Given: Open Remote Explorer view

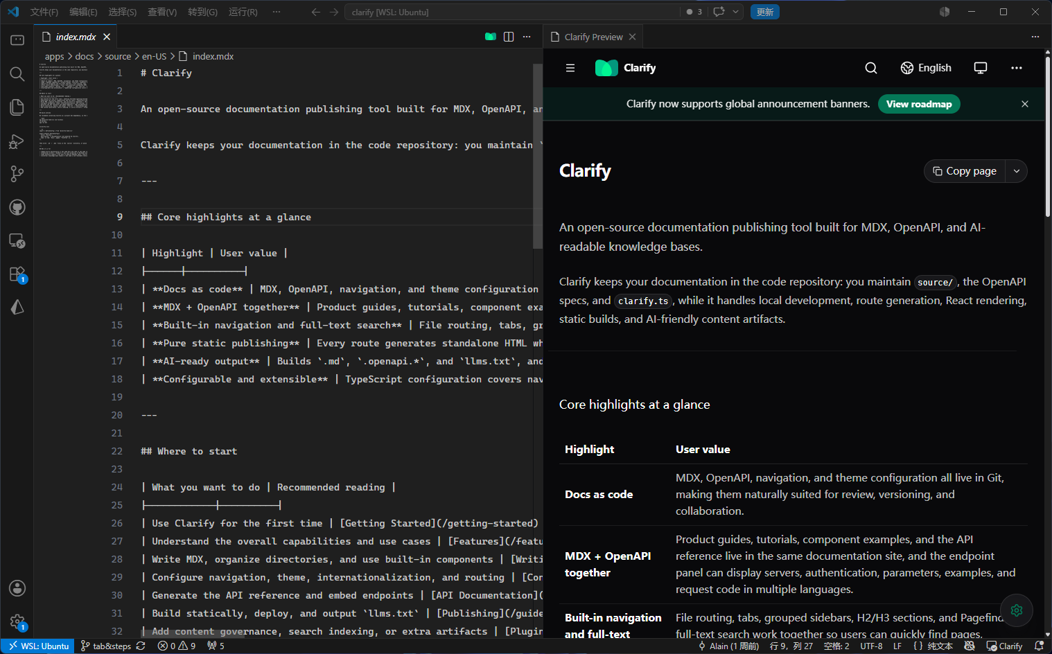Looking at the screenshot, I should pos(17,240).
